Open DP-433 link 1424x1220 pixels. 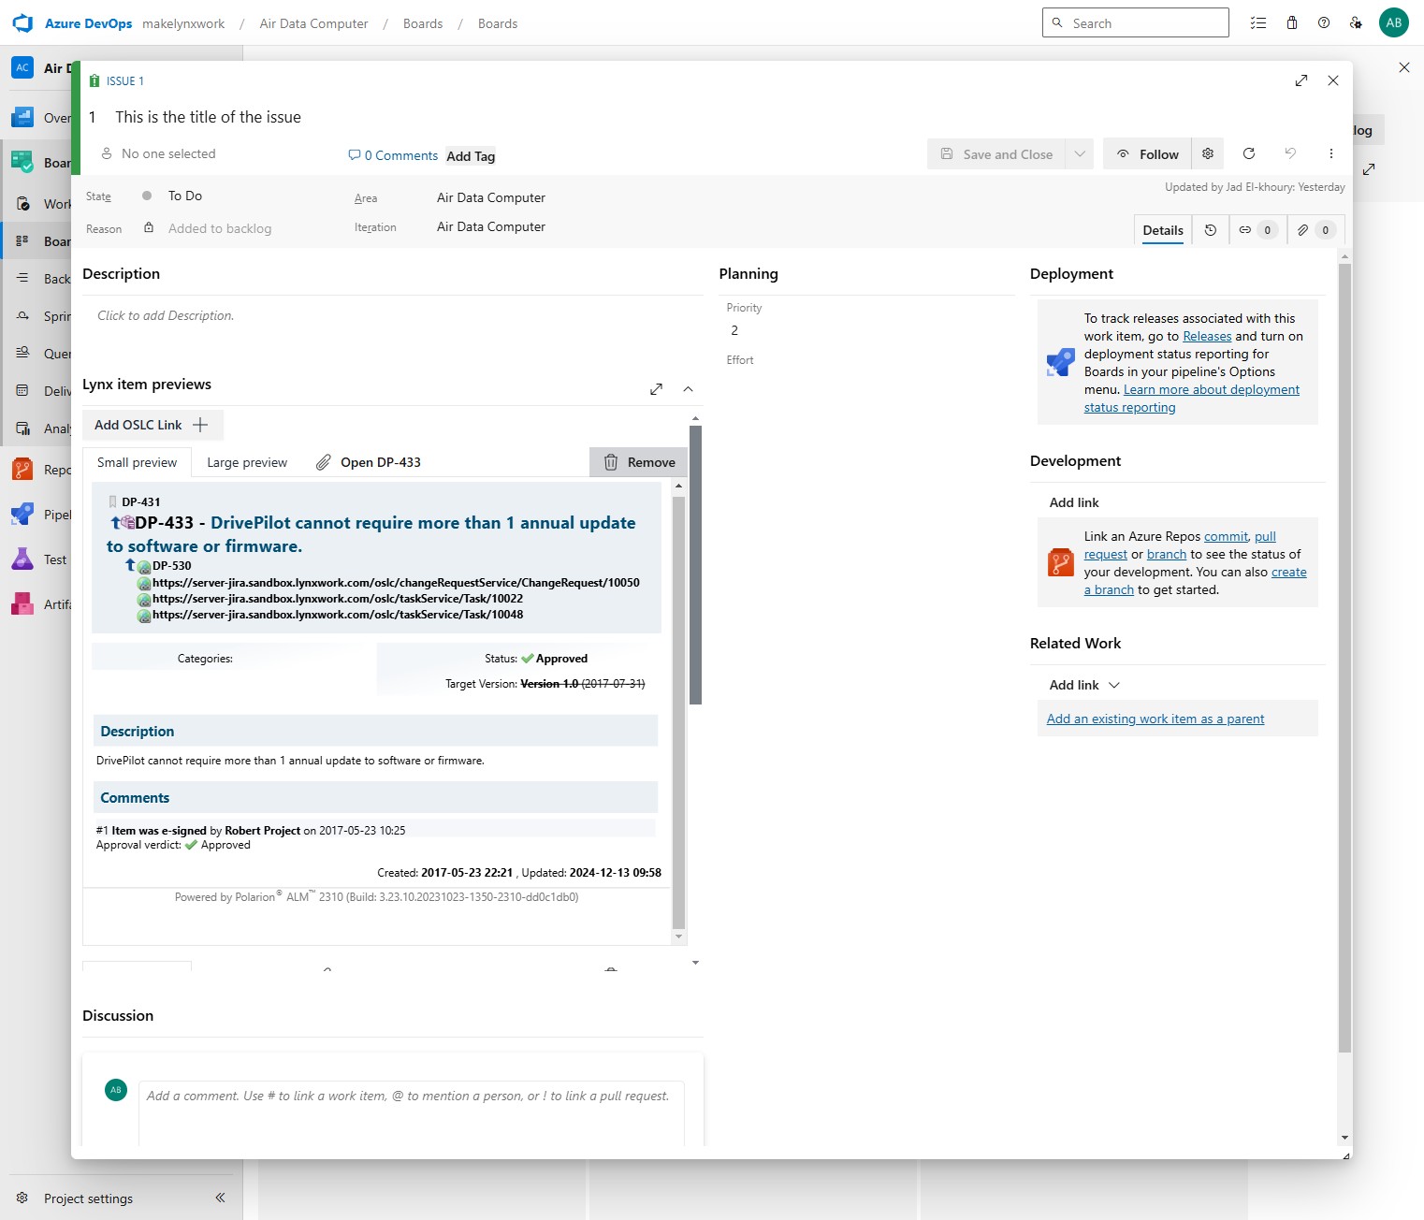point(369,462)
